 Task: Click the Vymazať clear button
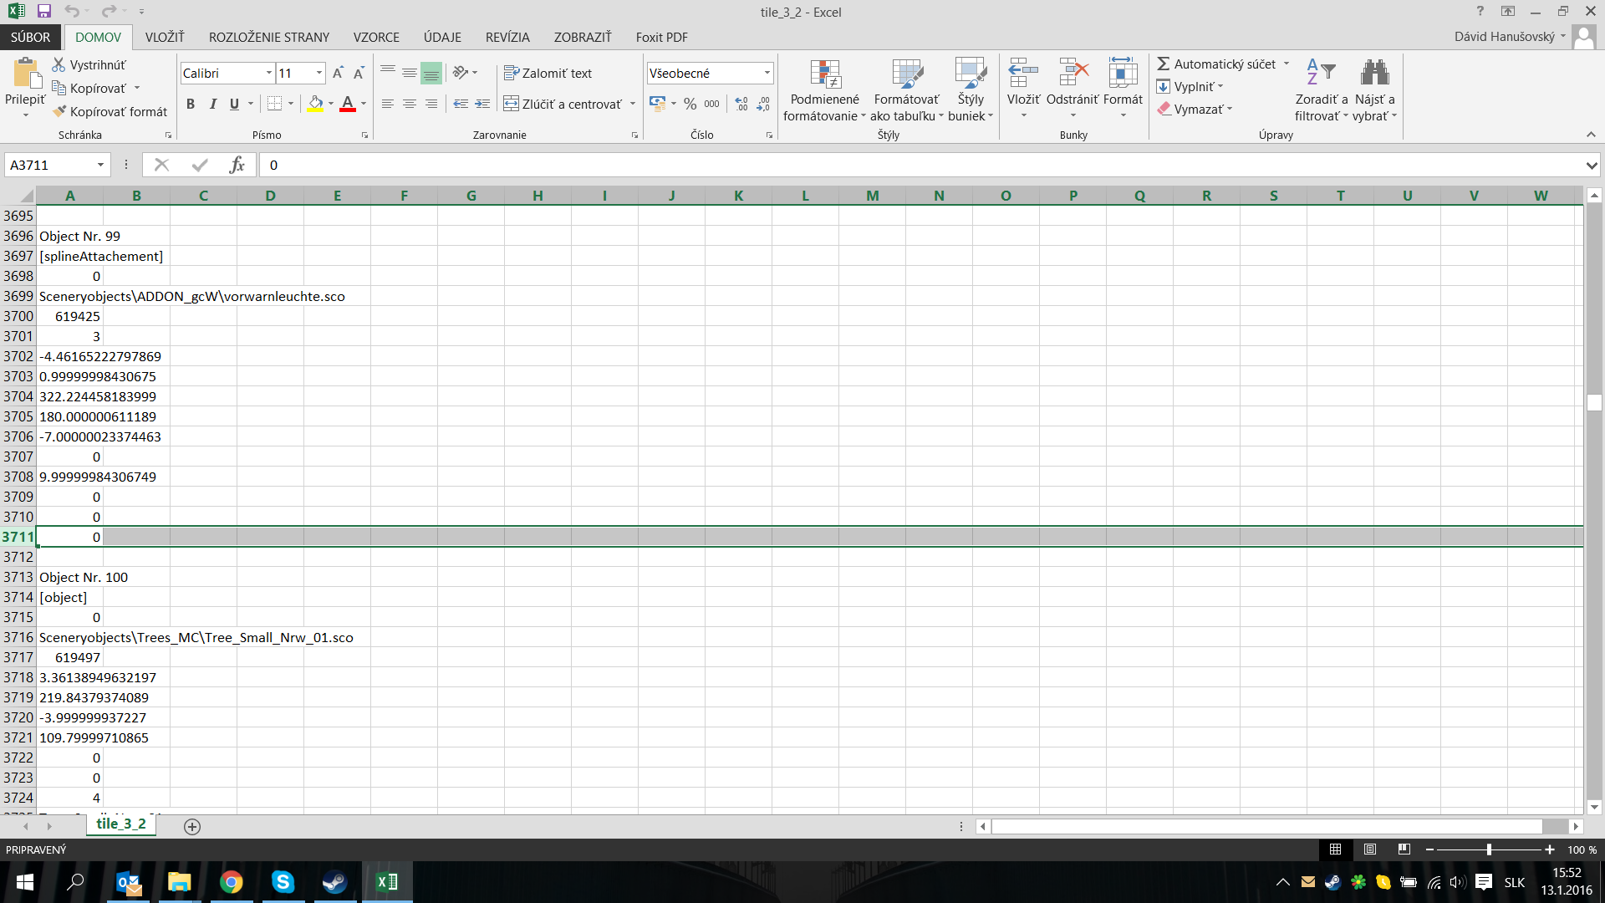point(1196,110)
